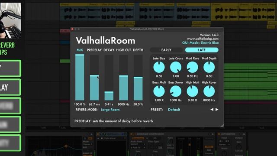Viewport: 277px width, 156px height.
Task: Open the Large Room reverb mode menu
Action: click(x=110, y=110)
